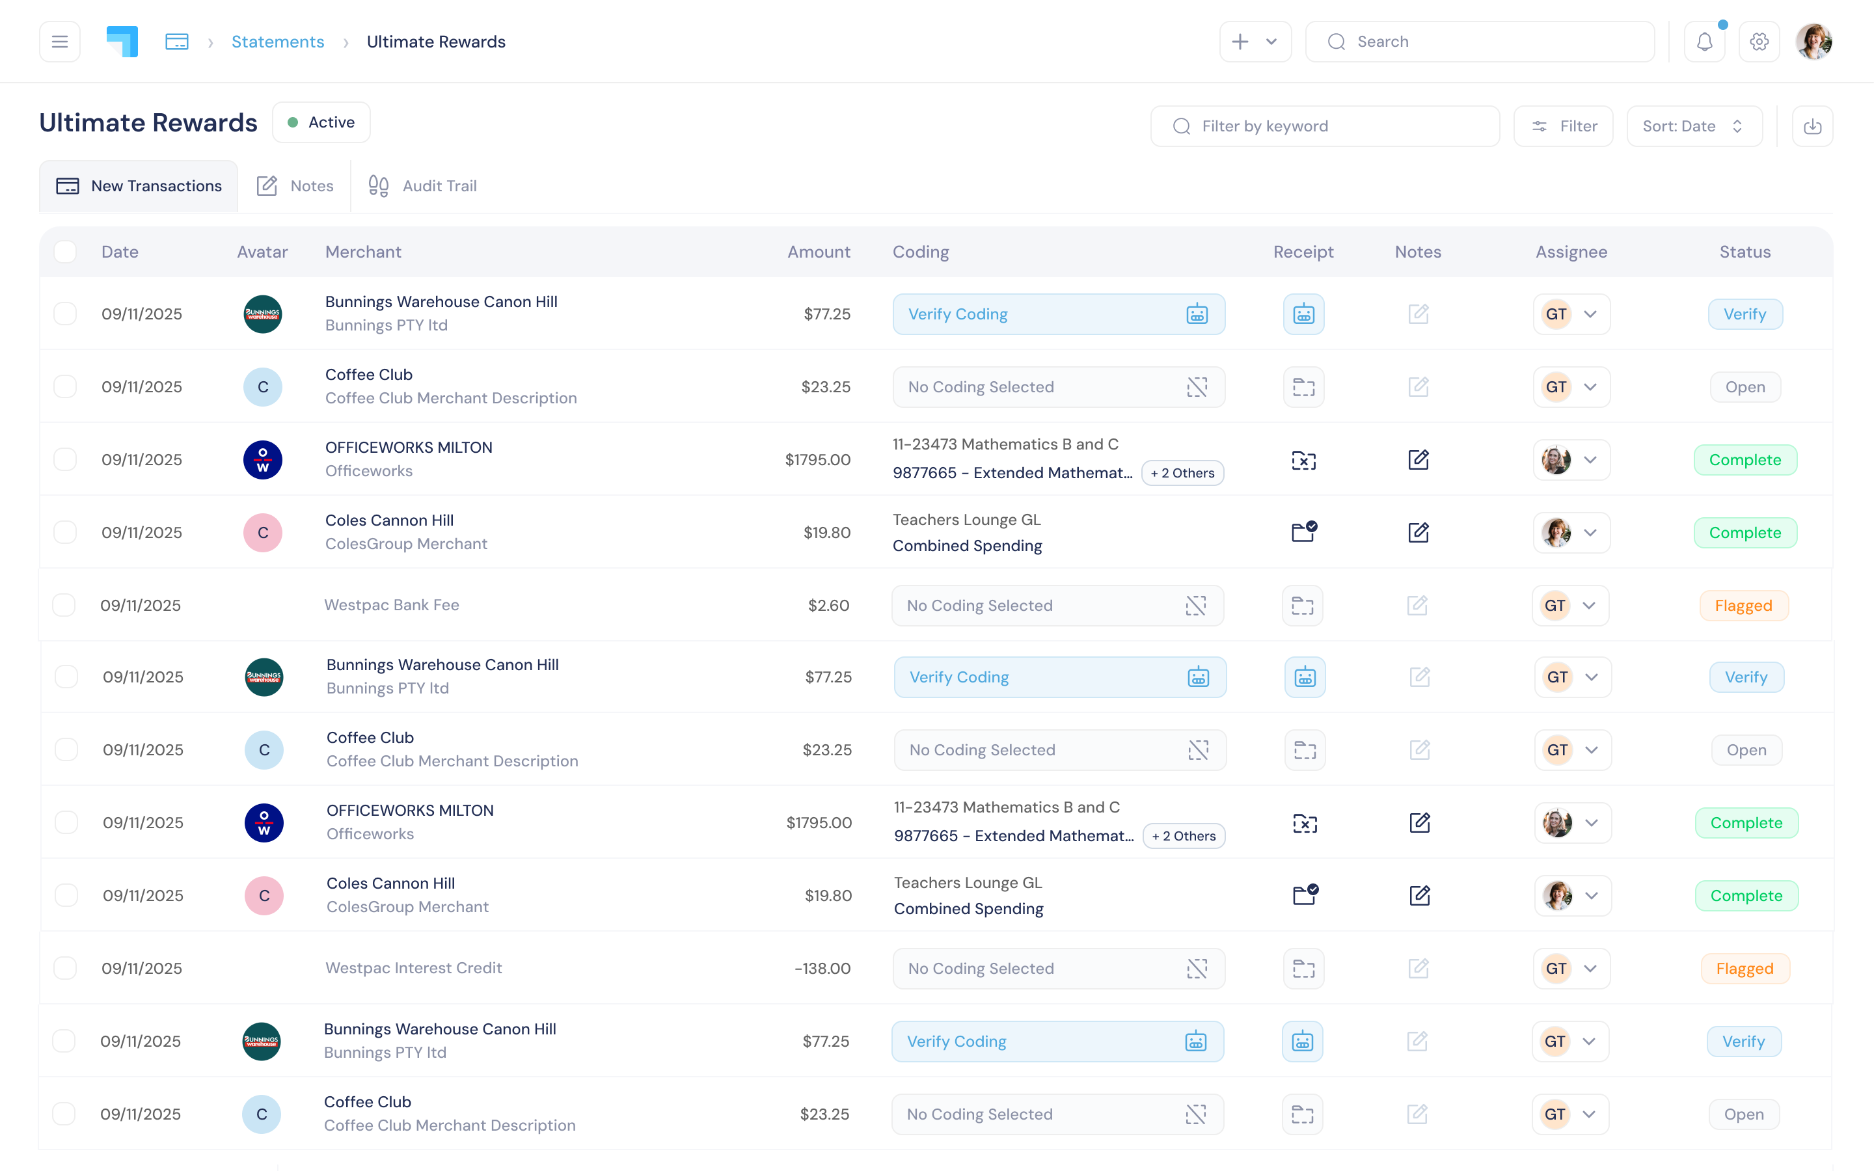The height and width of the screenshot is (1171, 1874).
Task: Open the notes edit icon for Officeworks Milton
Action: [x=1419, y=459]
